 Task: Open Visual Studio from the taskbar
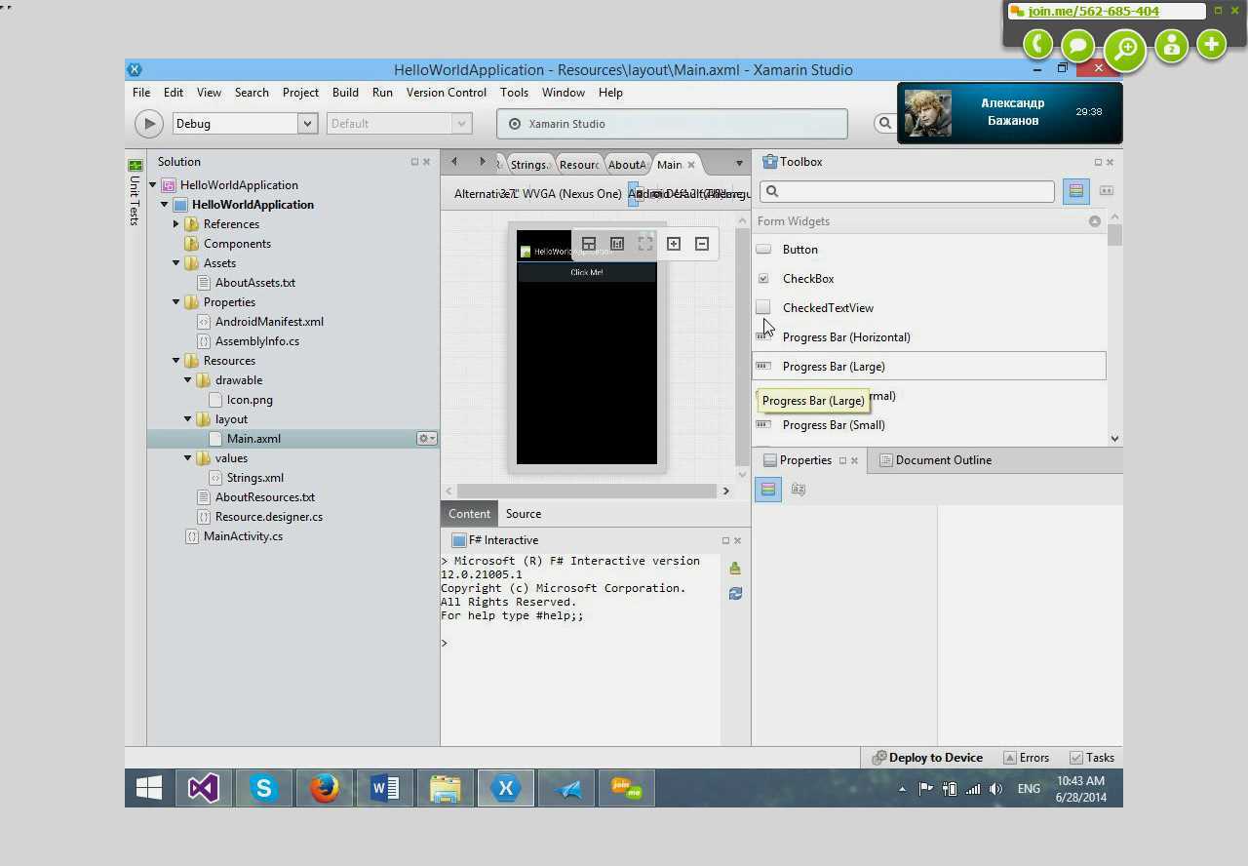pos(204,788)
